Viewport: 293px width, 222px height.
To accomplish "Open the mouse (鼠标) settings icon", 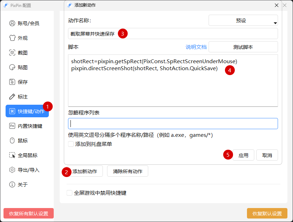I will [12, 141].
